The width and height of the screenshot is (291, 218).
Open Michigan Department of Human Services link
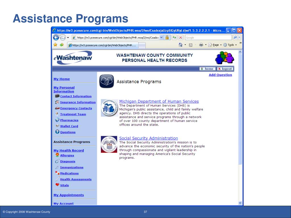(159, 101)
